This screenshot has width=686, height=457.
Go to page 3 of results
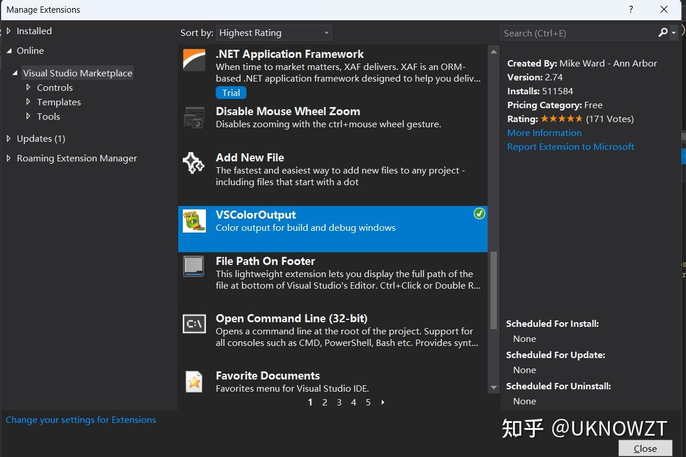[x=339, y=403]
